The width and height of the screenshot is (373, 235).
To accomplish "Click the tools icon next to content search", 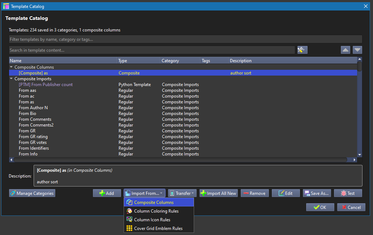I will click(x=303, y=50).
